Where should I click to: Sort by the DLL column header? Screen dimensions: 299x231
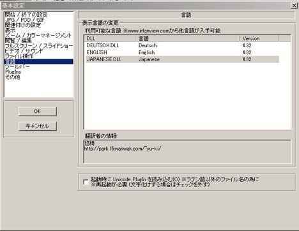click(110, 38)
